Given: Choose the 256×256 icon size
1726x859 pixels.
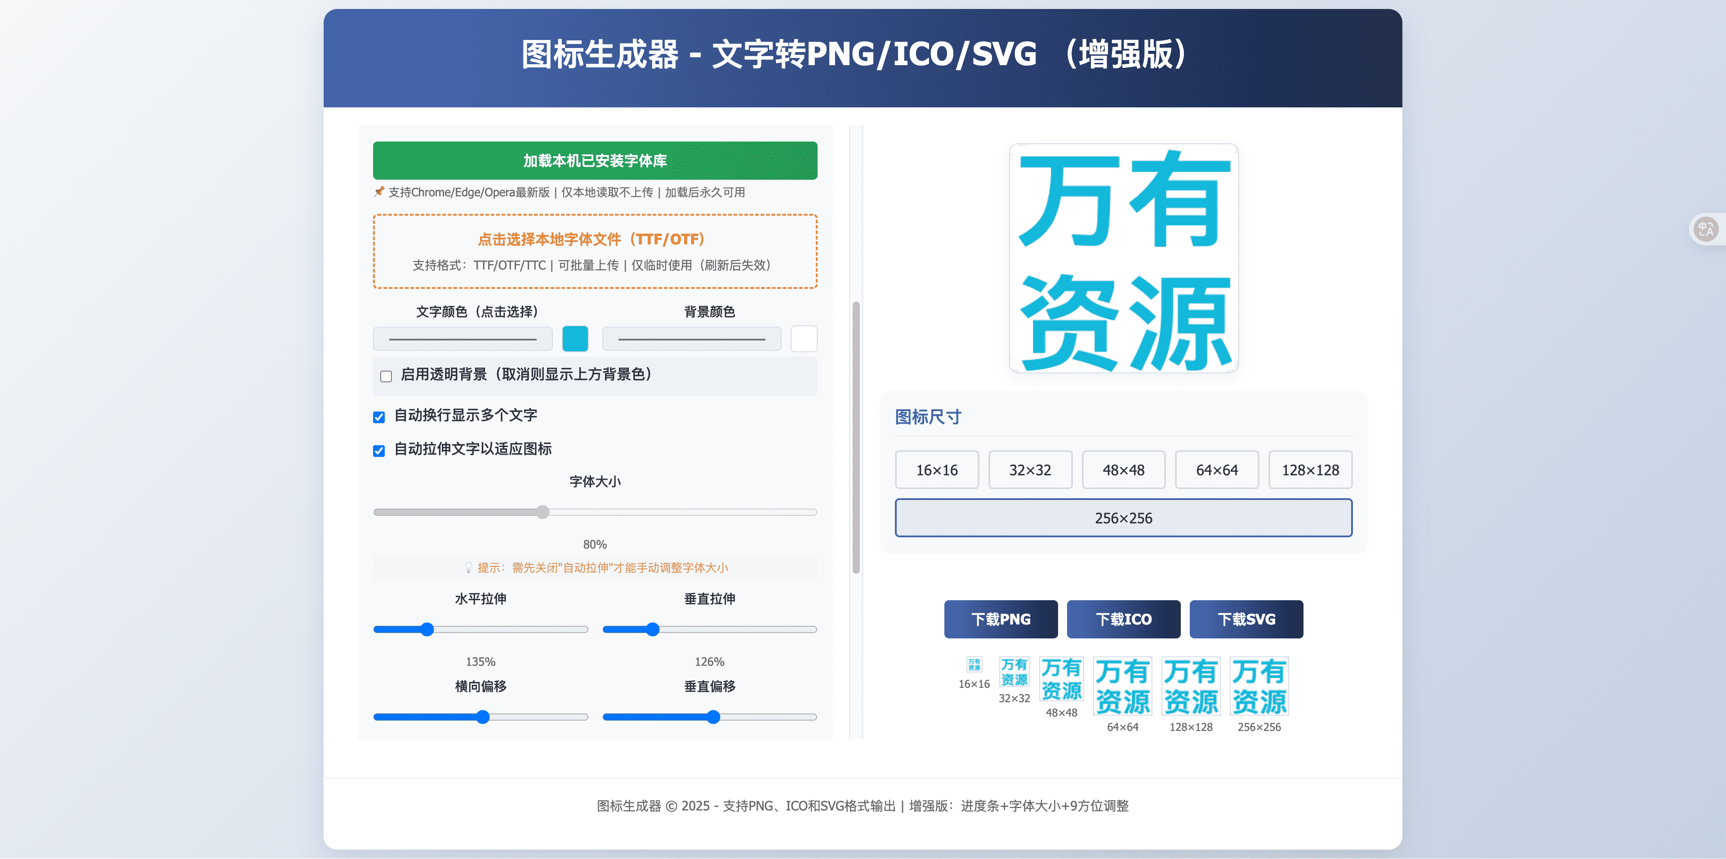Looking at the screenshot, I should click(1123, 518).
